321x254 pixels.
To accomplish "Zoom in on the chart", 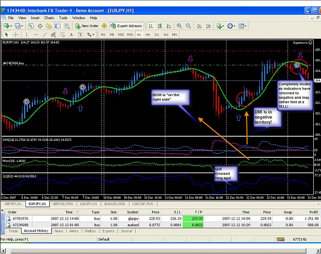I will [x=179, y=26].
